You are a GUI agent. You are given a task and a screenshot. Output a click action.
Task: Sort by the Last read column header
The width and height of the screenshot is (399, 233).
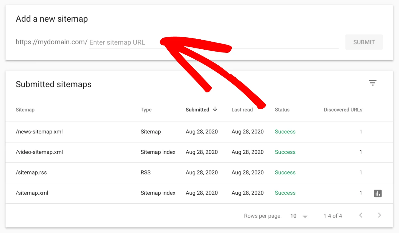pos(242,110)
